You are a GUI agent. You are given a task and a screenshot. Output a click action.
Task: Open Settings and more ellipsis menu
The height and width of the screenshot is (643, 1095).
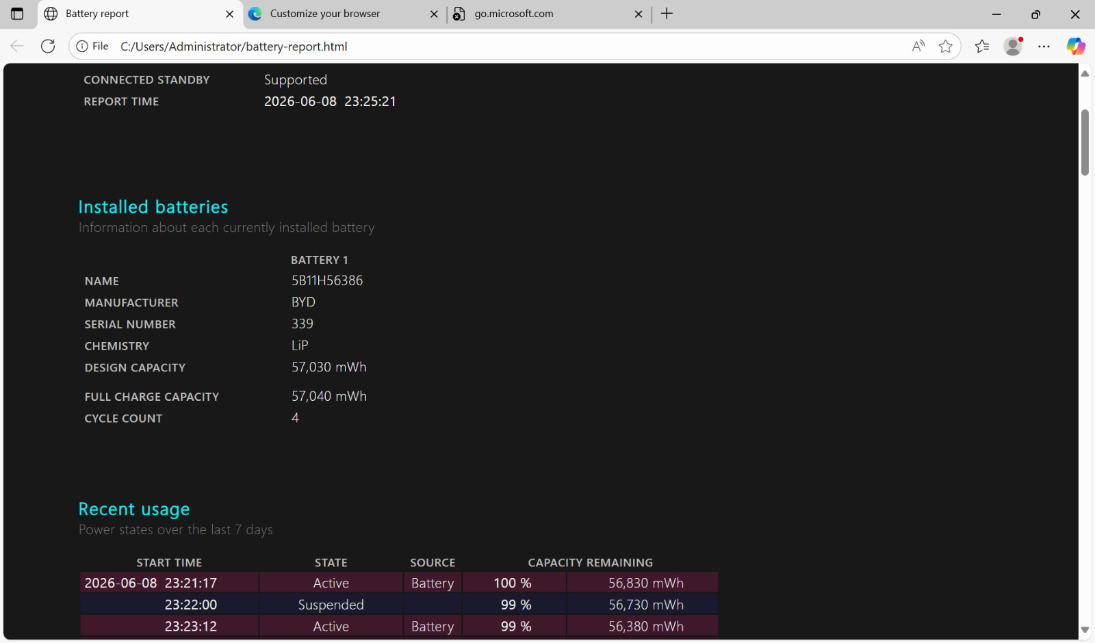click(x=1044, y=46)
